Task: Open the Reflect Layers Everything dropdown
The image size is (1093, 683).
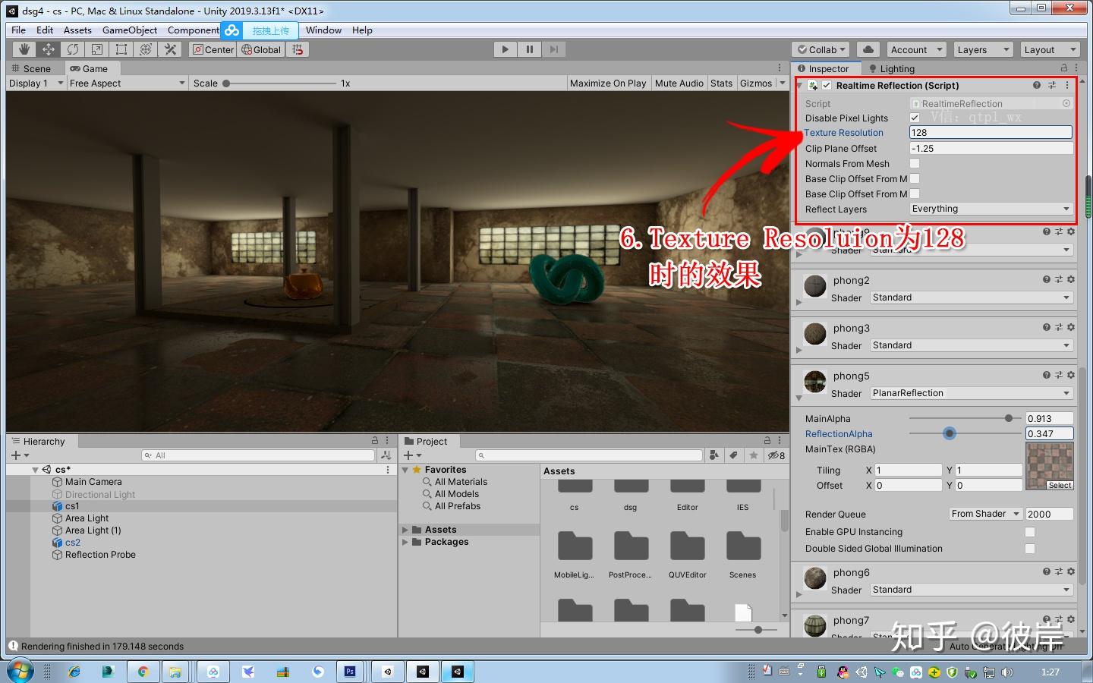Action: coord(991,209)
